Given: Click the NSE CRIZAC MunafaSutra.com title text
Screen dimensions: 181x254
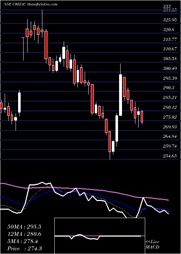Looking at the screenshot, I should (30, 4).
